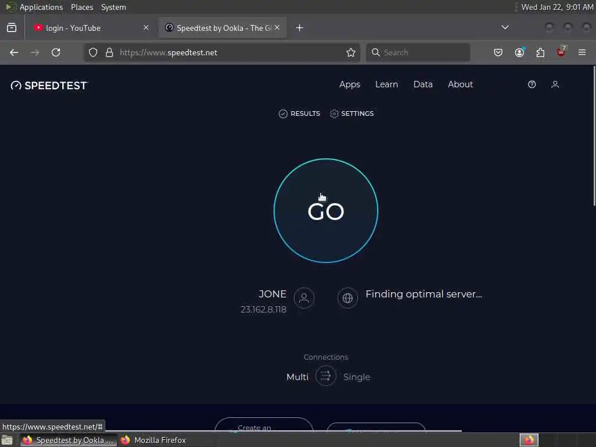Image resolution: width=596 pixels, height=447 pixels.
Task: Click the Speedtest logo
Action: [x=49, y=85]
